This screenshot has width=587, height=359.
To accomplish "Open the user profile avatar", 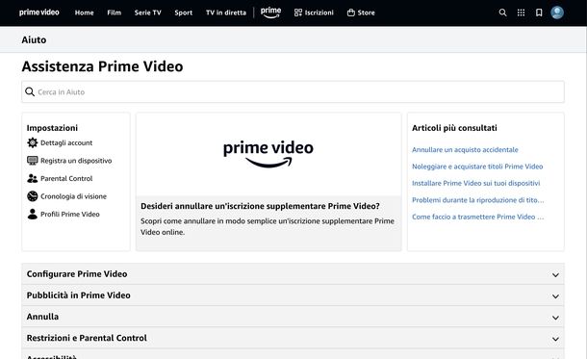I will coord(557,13).
